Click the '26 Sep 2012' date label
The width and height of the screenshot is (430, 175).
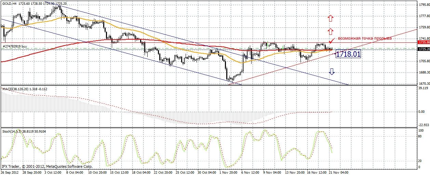coord(10,173)
